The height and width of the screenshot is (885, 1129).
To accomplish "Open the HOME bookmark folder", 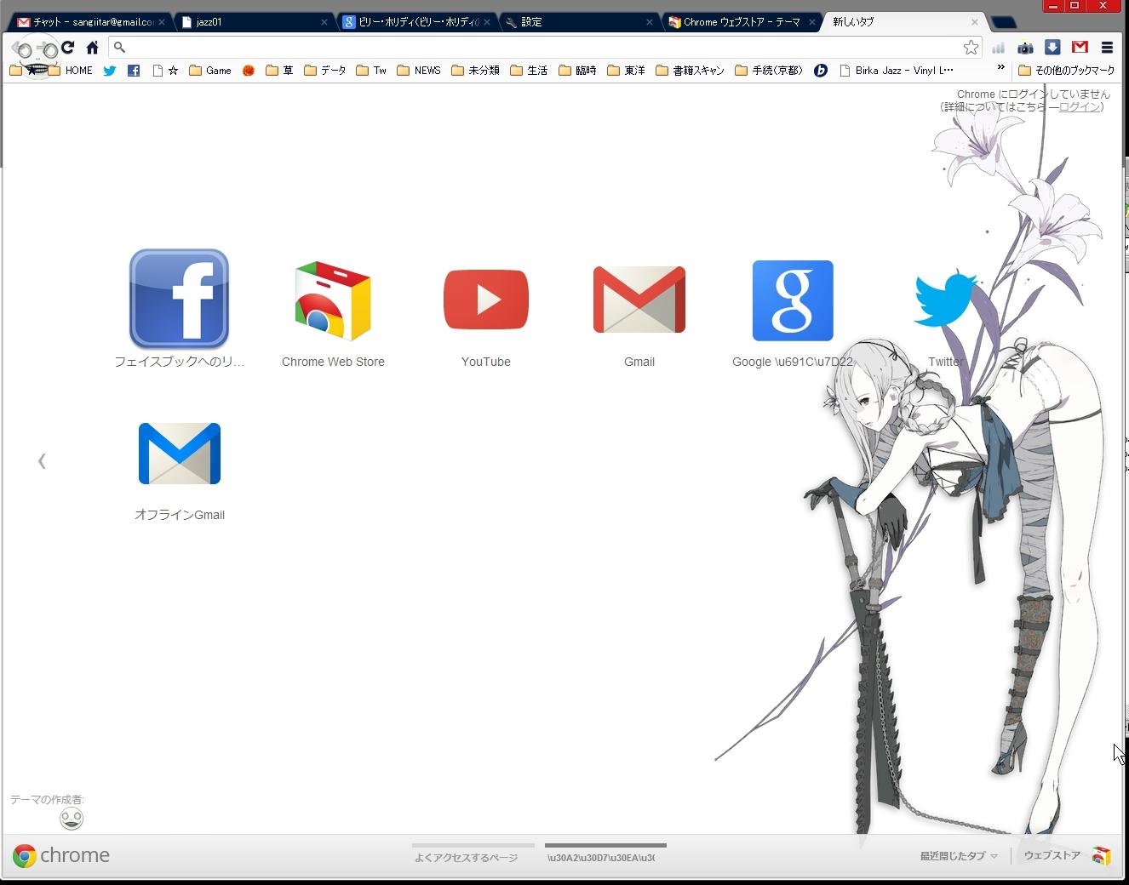I will pos(71,71).
